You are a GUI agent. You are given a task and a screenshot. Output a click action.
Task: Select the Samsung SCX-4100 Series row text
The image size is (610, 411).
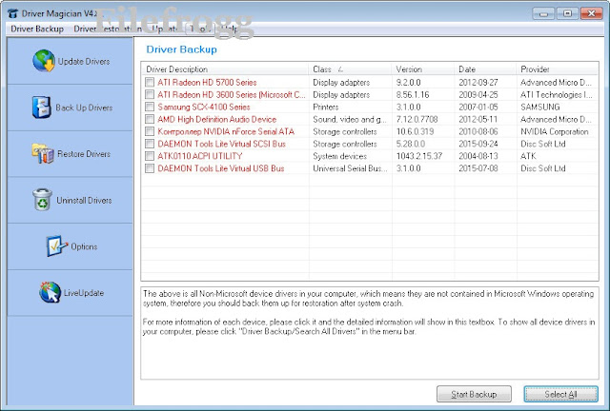click(203, 107)
